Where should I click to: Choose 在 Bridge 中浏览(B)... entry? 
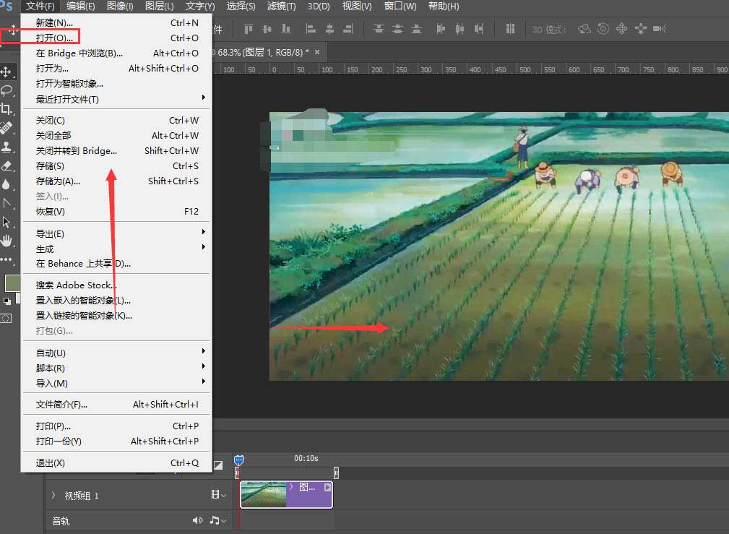[116, 53]
